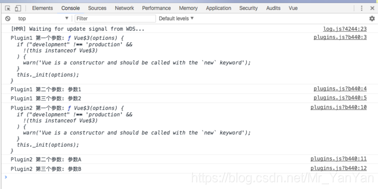Clear the console with the ban icon
Screen dimensions: 378x189
point(8,18)
